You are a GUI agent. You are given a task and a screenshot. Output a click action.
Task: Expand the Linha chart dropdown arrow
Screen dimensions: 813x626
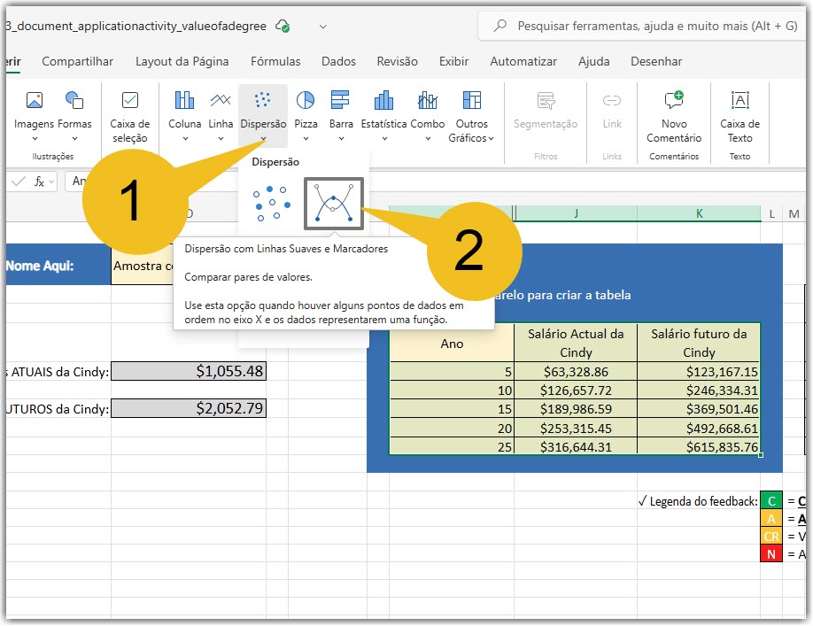[x=221, y=139]
